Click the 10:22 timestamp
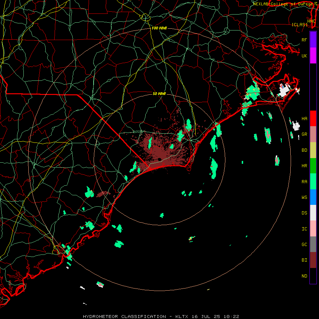The width and height of the screenshot is (319, 319). point(231,317)
